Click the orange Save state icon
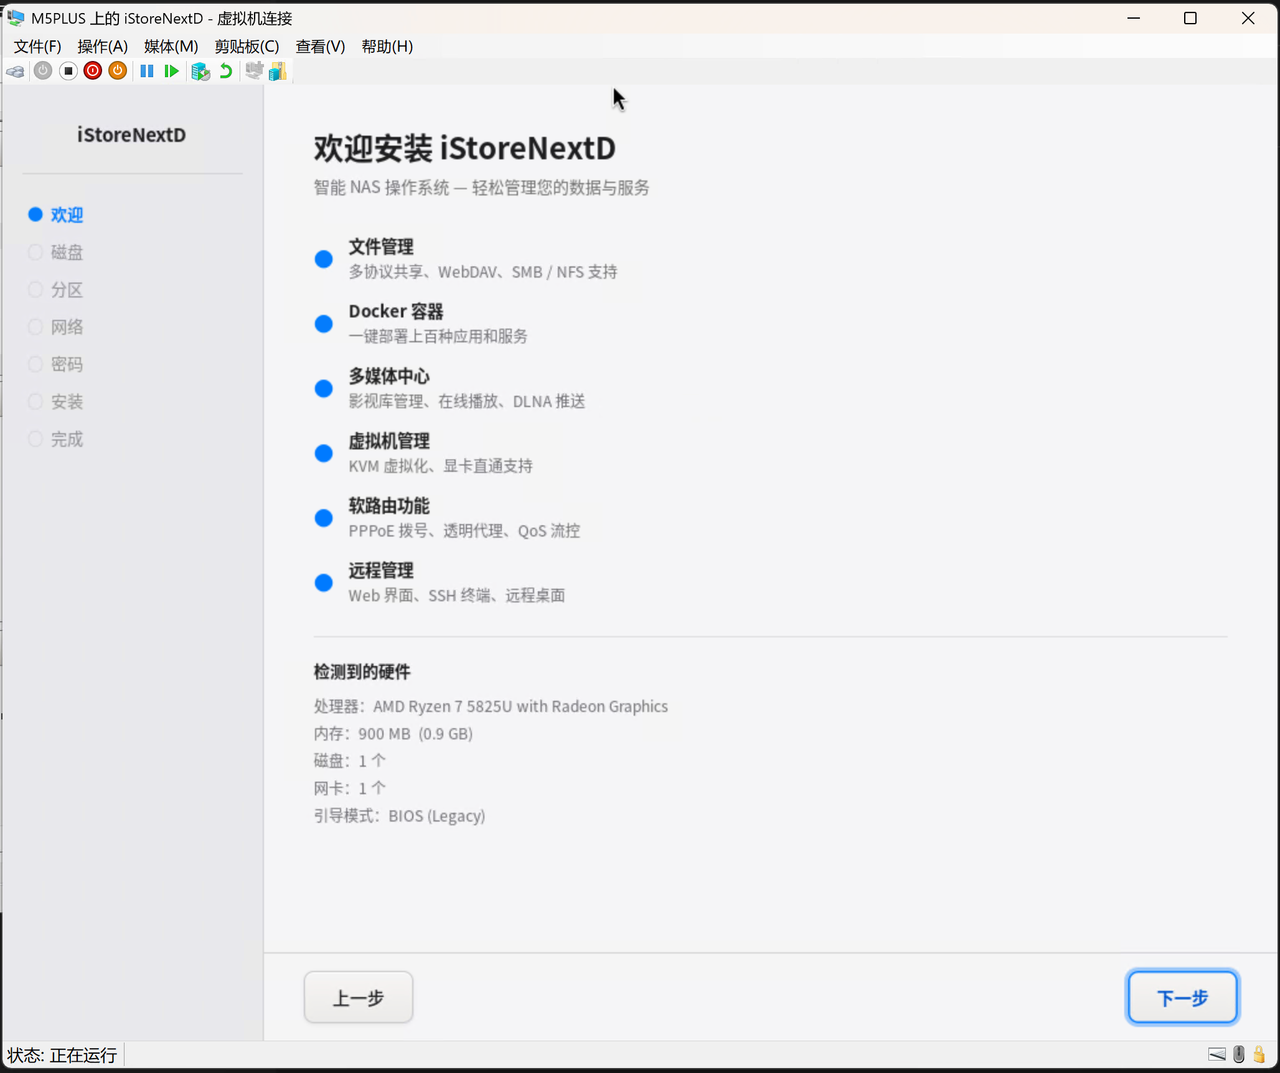 118,71
